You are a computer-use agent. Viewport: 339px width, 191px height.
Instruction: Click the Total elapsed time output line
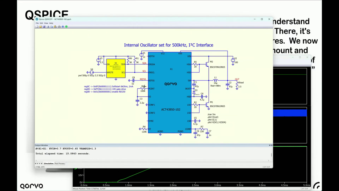pos(62,154)
